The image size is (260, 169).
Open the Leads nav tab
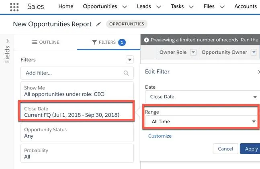click(x=144, y=6)
